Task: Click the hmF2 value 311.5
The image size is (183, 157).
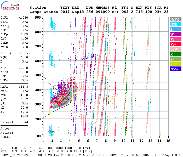Action: (24, 86)
